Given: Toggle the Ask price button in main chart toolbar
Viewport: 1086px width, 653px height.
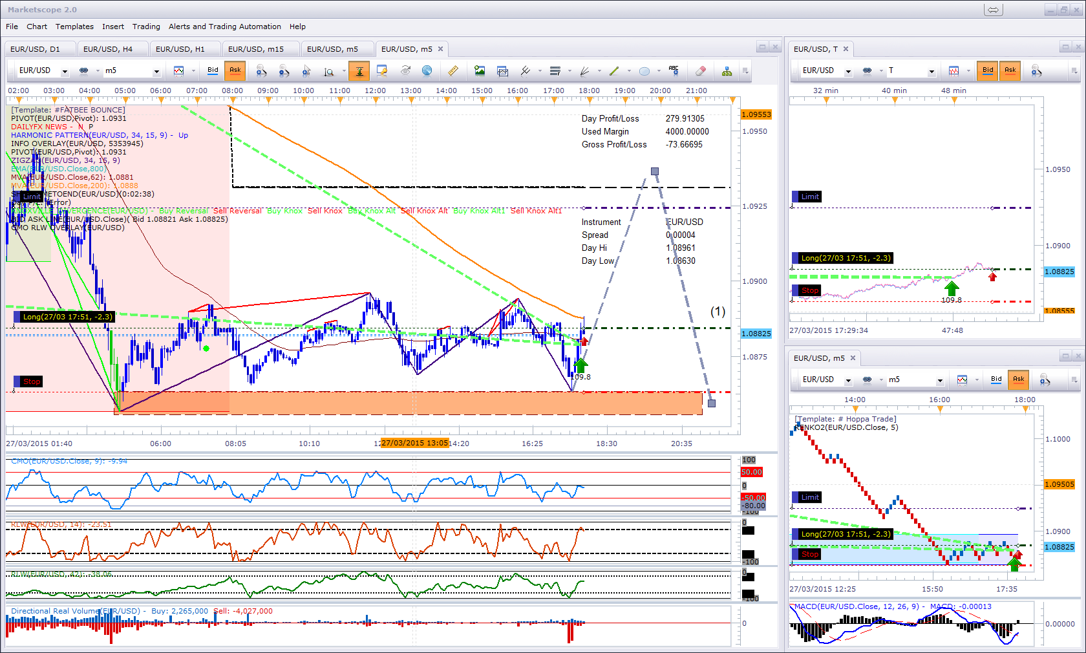Looking at the screenshot, I should click(x=235, y=70).
